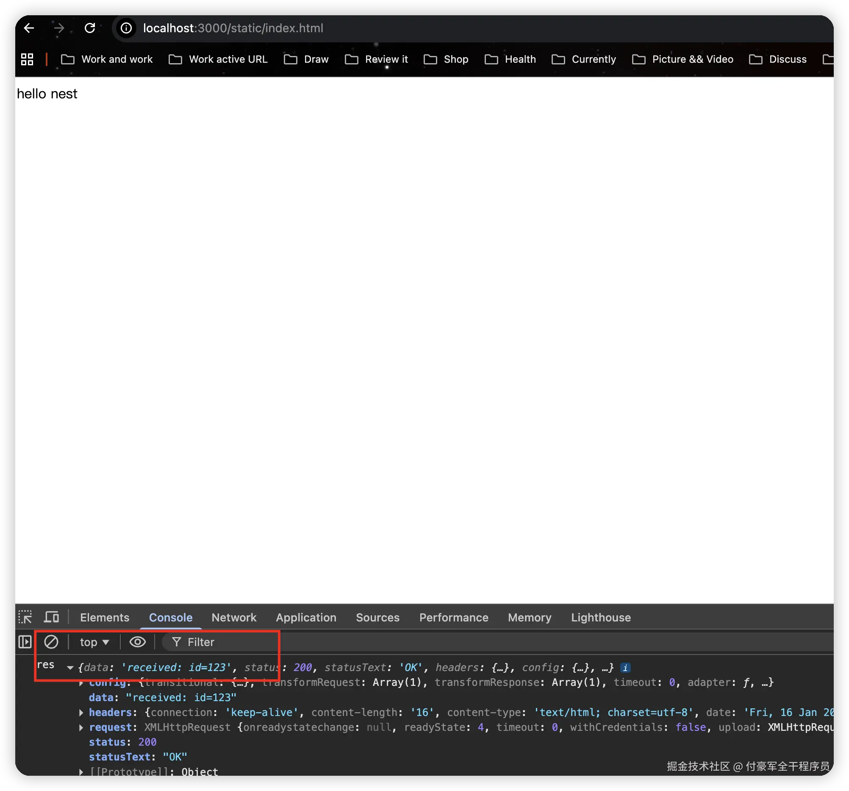This screenshot has width=849, height=791.
Task: Open the 'Work active URL' bookmark folder
Action: (218, 59)
